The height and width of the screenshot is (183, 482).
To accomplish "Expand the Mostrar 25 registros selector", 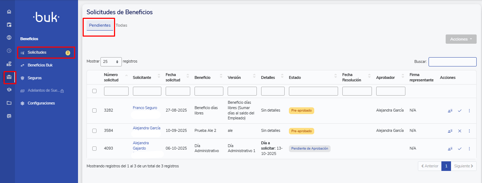I will point(111,61).
